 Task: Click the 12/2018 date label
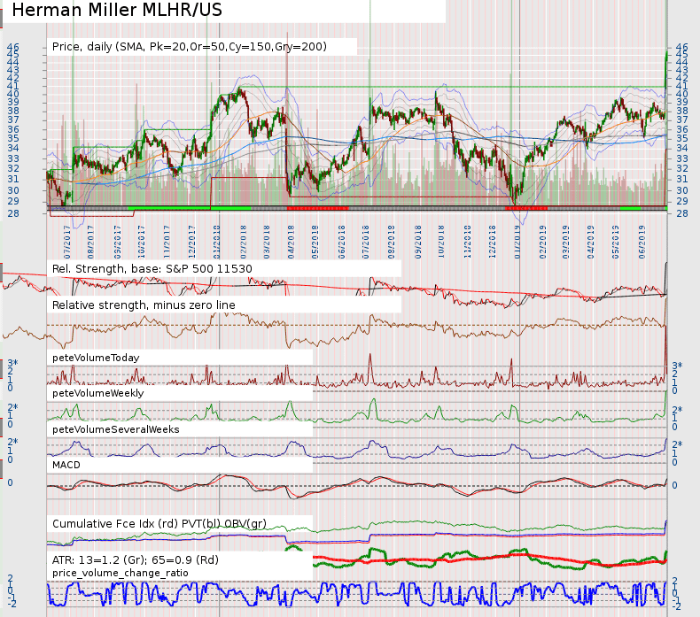pos(493,242)
